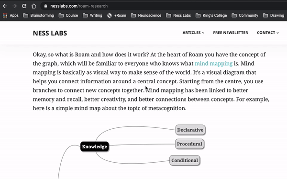
Task: Click the padlock site security icon
Action: [45, 6]
